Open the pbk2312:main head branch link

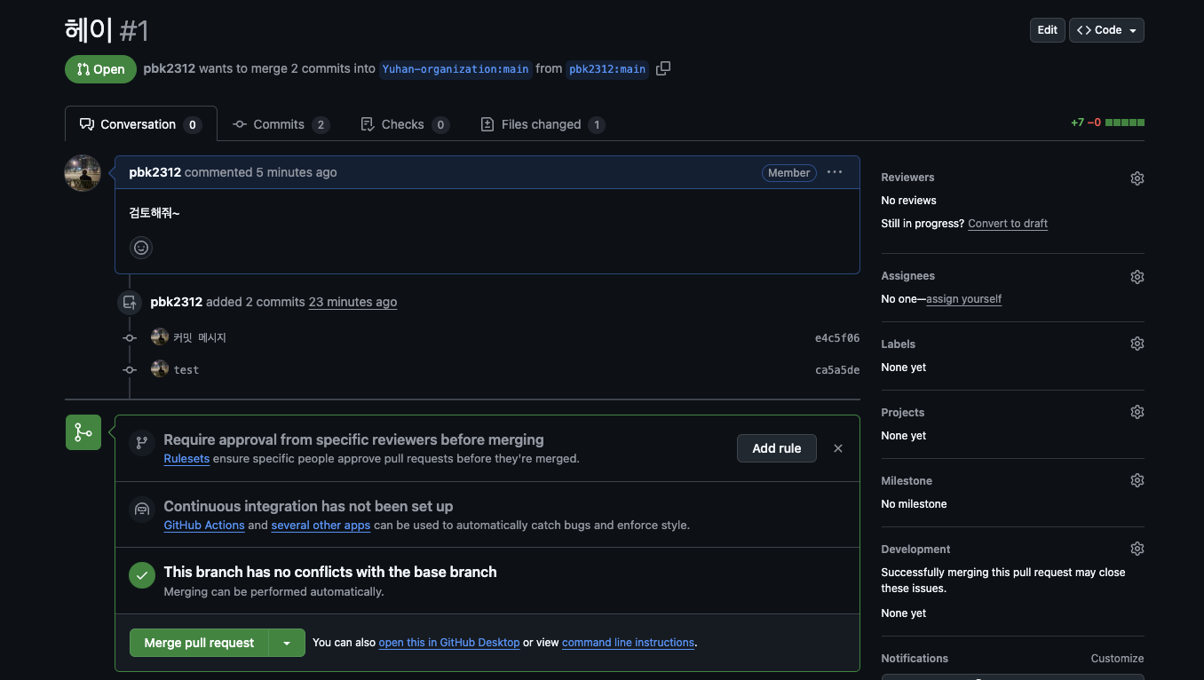tap(607, 69)
